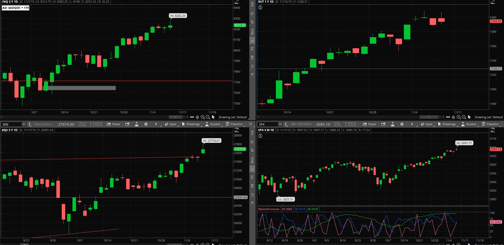Share the SPX chart

pos(369,124)
